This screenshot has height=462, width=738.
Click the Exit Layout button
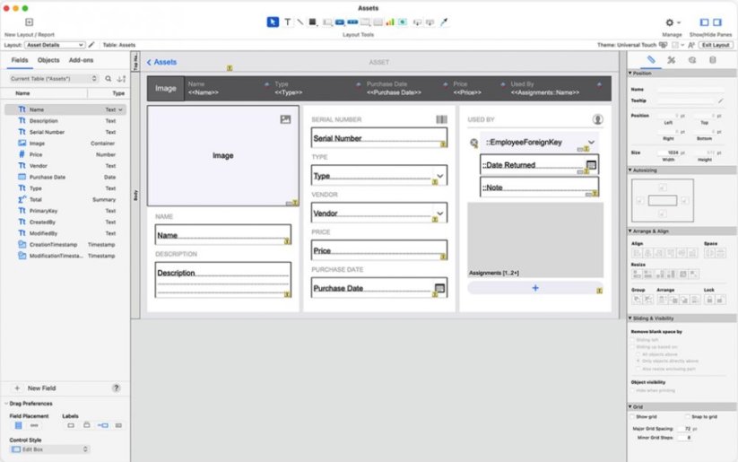tap(716, 45)
